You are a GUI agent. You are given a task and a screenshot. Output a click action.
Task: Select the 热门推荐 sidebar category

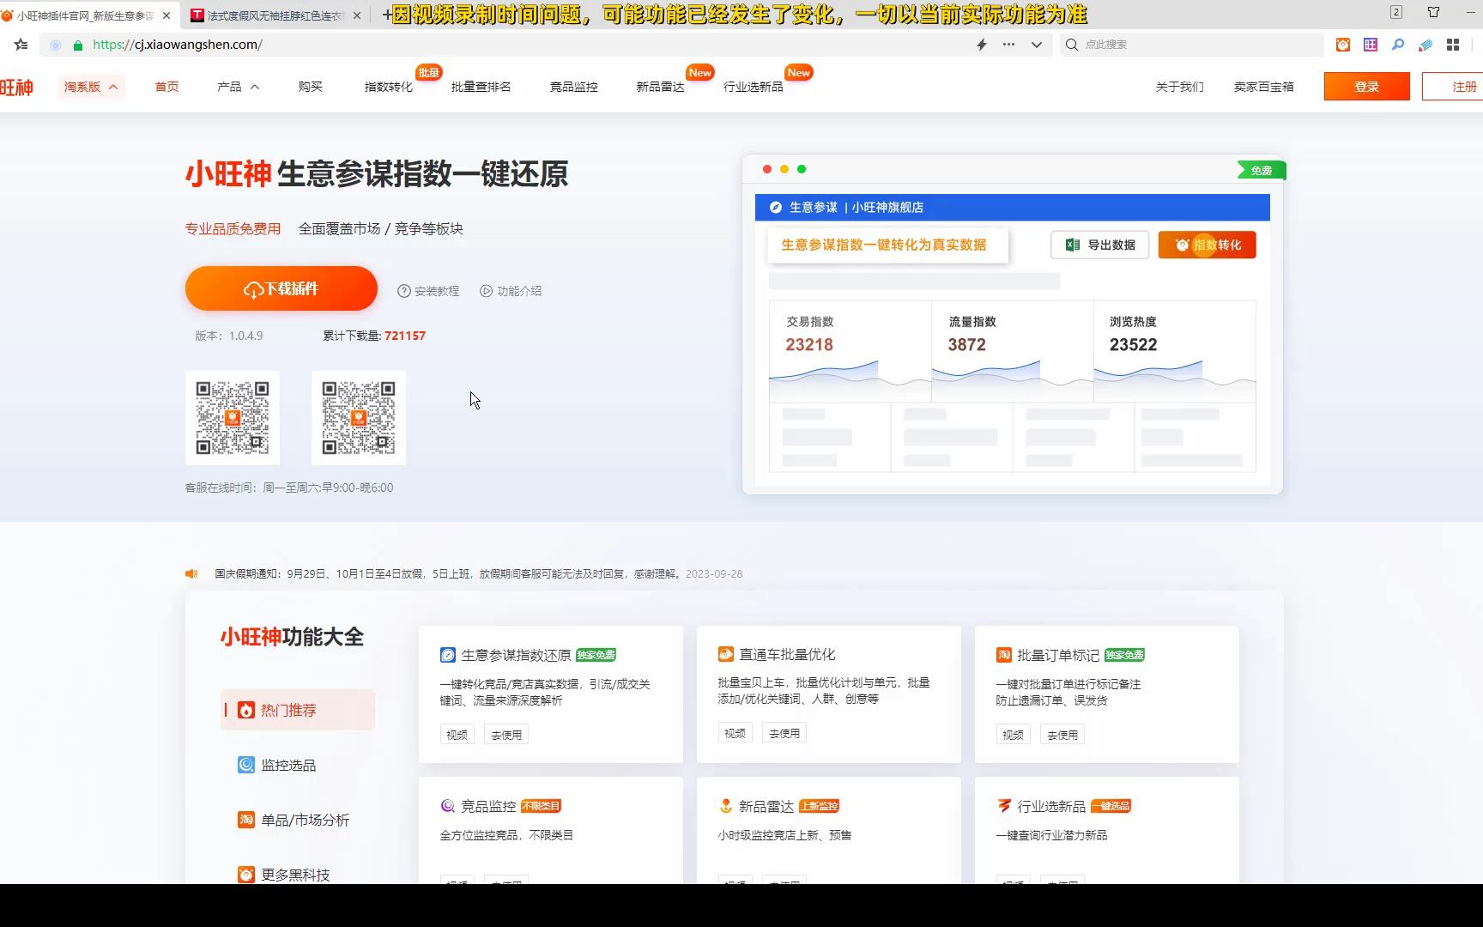pyautogui.click(x=298, y=710)
